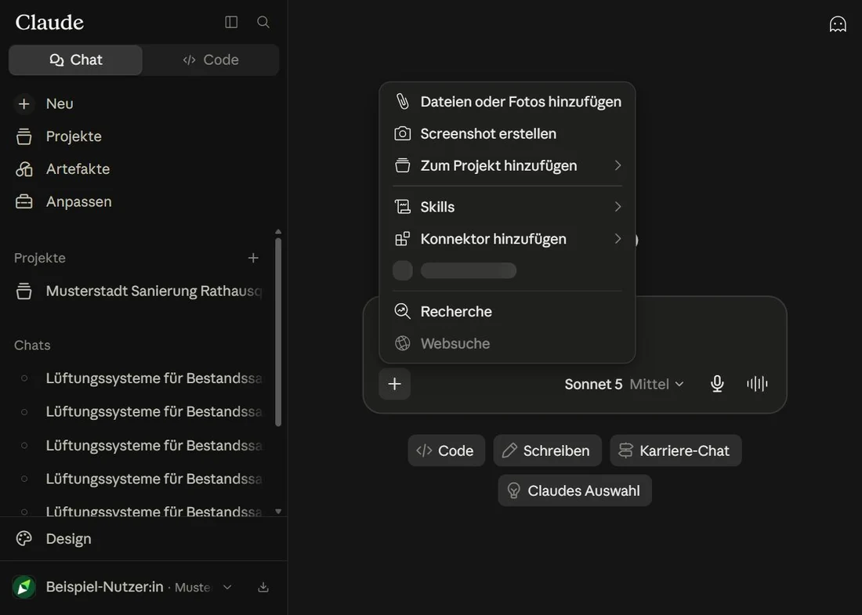Image resolution: width=862 pixels, height=615 pixels.
Task: Click the Code suggestion chip
Action: click(447, 450)
